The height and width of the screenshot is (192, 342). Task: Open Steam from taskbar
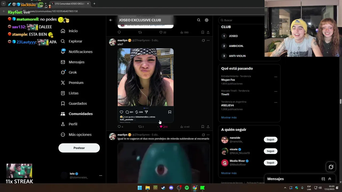pos(163,188)
